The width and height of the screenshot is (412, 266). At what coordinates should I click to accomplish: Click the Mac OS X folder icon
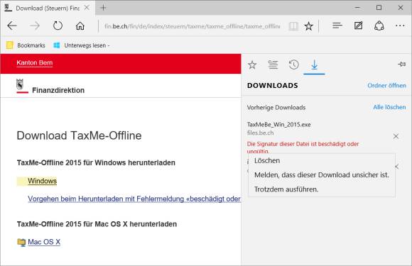pyautogui.click(x=21, y=242)
